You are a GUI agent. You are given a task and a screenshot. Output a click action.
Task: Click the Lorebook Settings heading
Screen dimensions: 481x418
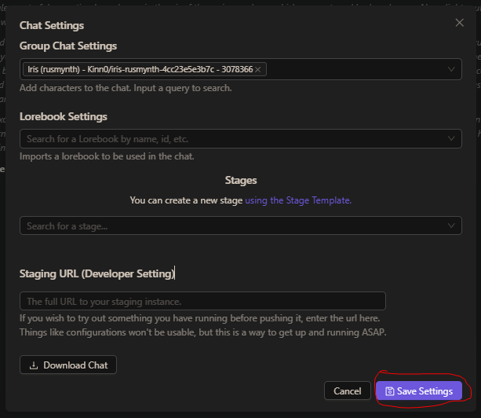coord(64,117)
